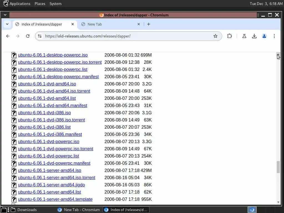The image size is (284, 213).
Task: Open ubuntu-6.06.1-dvd-i386.manifest
Action: pyautogui.click(x=50, y=135)
